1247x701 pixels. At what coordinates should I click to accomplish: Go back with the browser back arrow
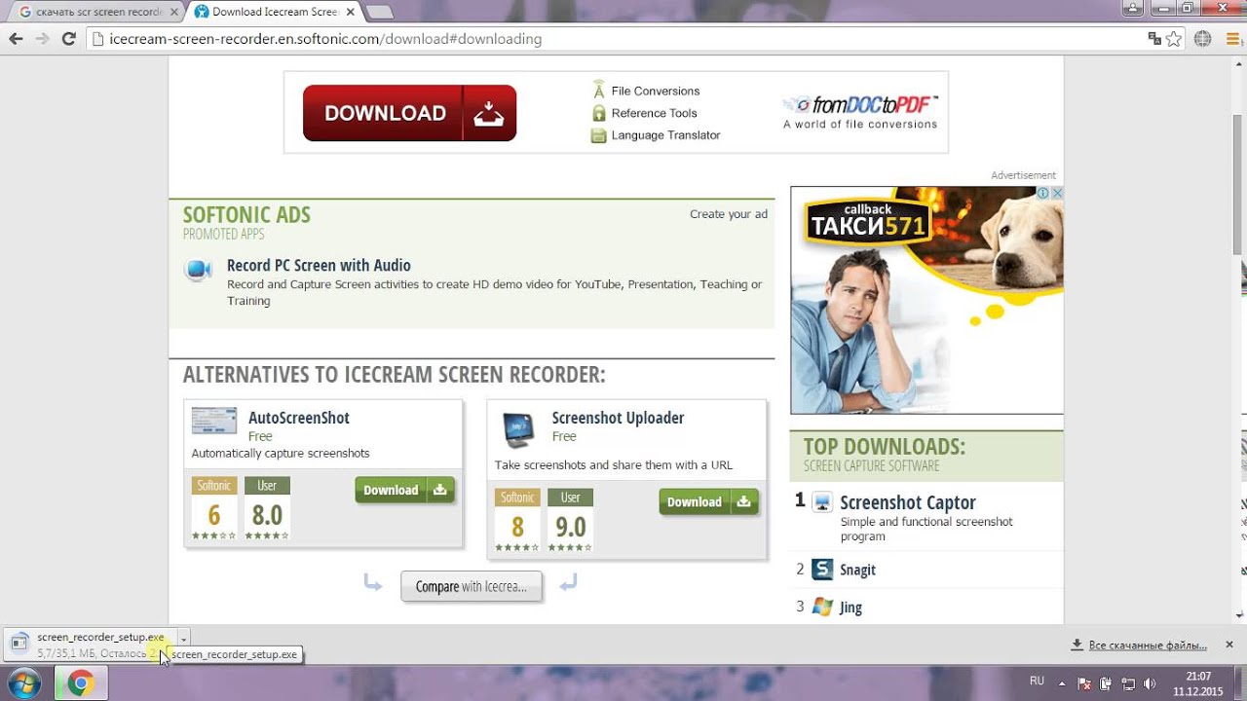pyautogui.click(x=16, y=39)
